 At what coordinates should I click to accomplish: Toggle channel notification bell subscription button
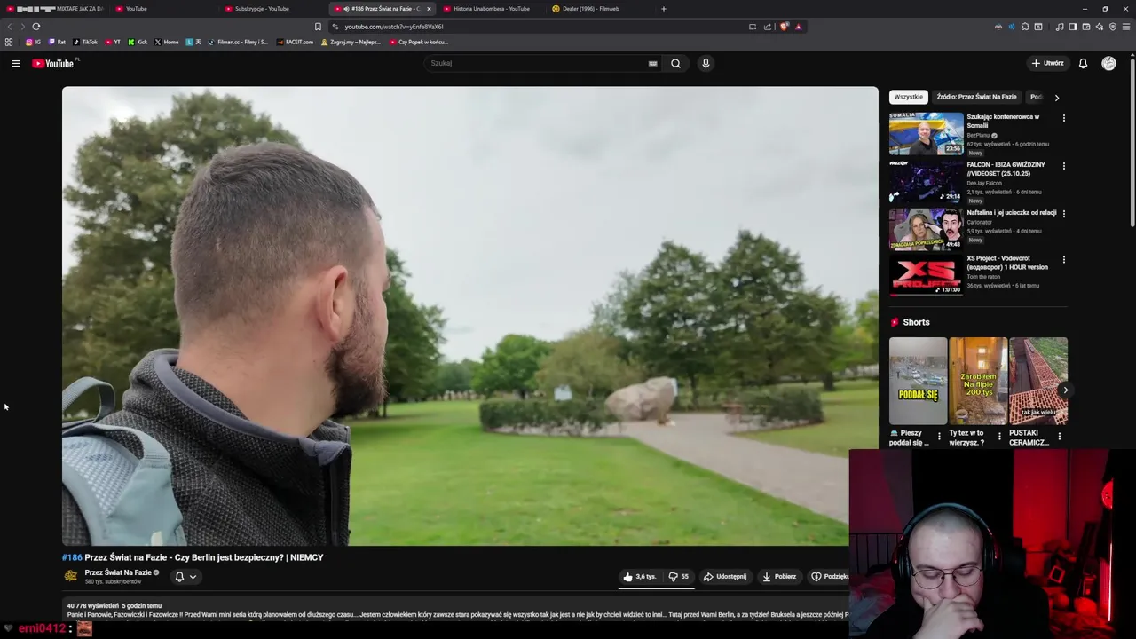185,577
